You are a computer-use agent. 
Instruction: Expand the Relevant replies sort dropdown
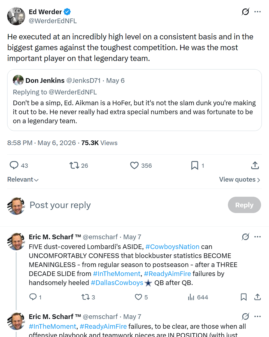tap(23, 179)
